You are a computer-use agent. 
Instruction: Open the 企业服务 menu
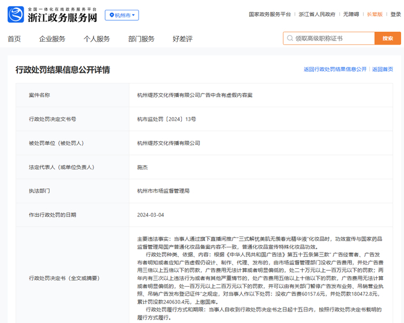52,39
